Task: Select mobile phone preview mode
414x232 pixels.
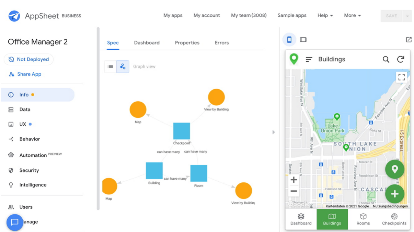Action: 289,40
